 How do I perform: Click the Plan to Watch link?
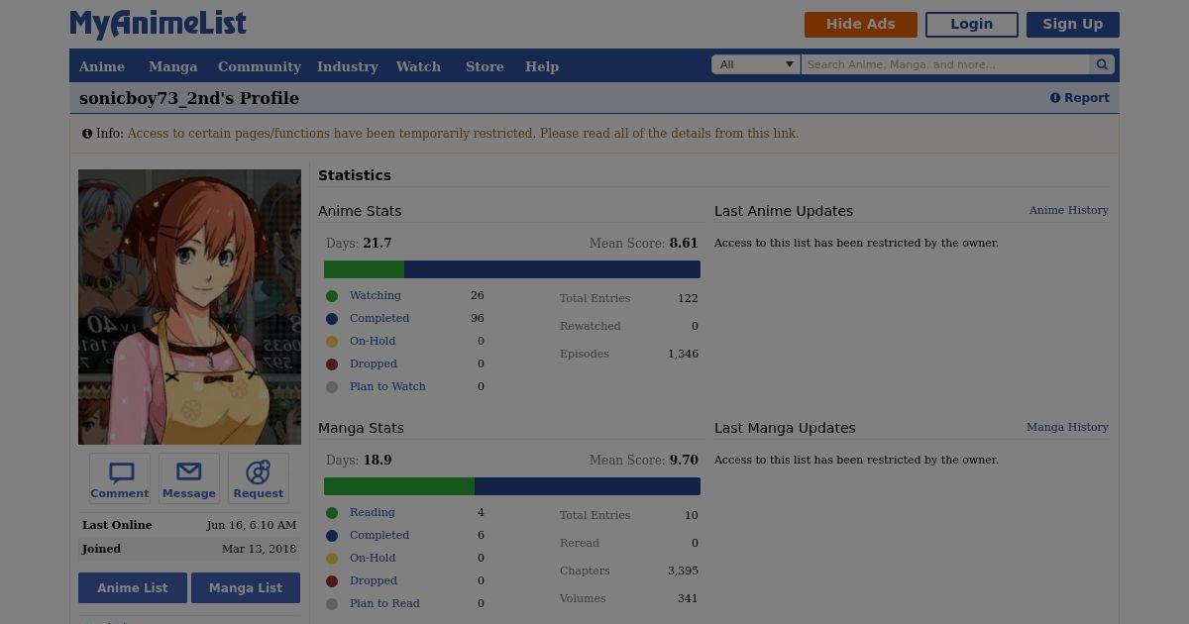pos(387,386)
